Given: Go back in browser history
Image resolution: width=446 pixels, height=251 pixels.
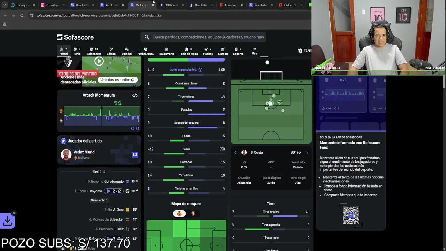Looking at the screenshot, I should [x=5, y=15].
